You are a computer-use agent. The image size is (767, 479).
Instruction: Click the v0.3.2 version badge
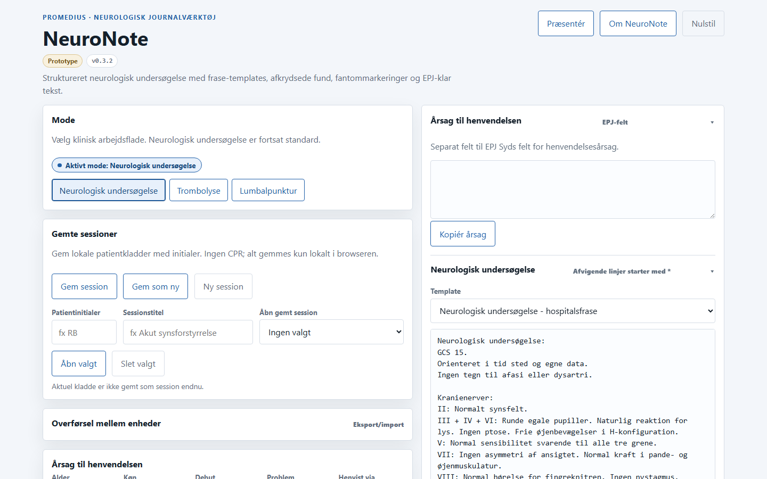[102, 61]
